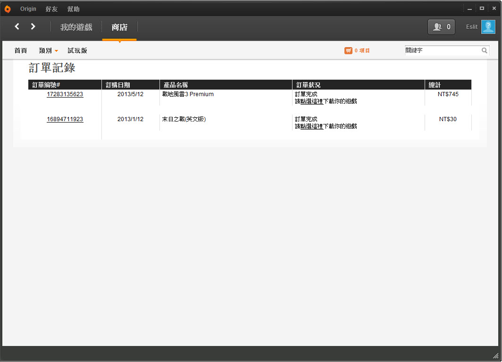Select the 商店 tab
The height and width of the screenshot is (362, 502).
click(119, 27)
